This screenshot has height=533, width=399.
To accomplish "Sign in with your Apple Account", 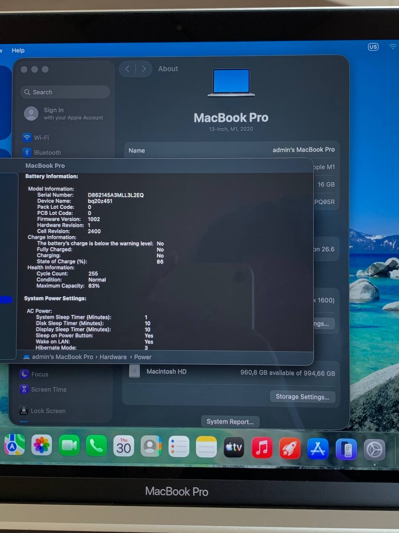I will coord(64,113).
